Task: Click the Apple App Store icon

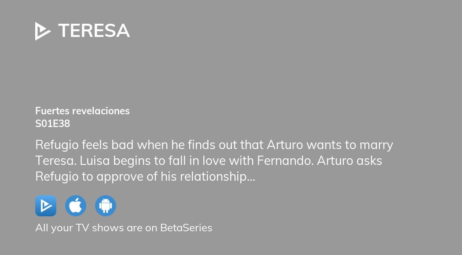Action: [76, 206]
